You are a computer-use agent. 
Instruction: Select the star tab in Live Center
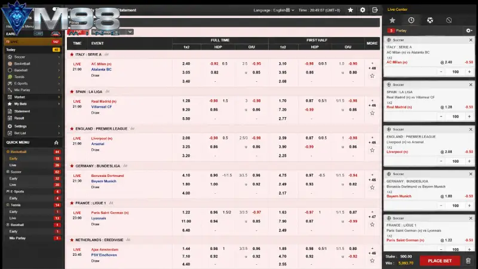(x=393, y=20)
